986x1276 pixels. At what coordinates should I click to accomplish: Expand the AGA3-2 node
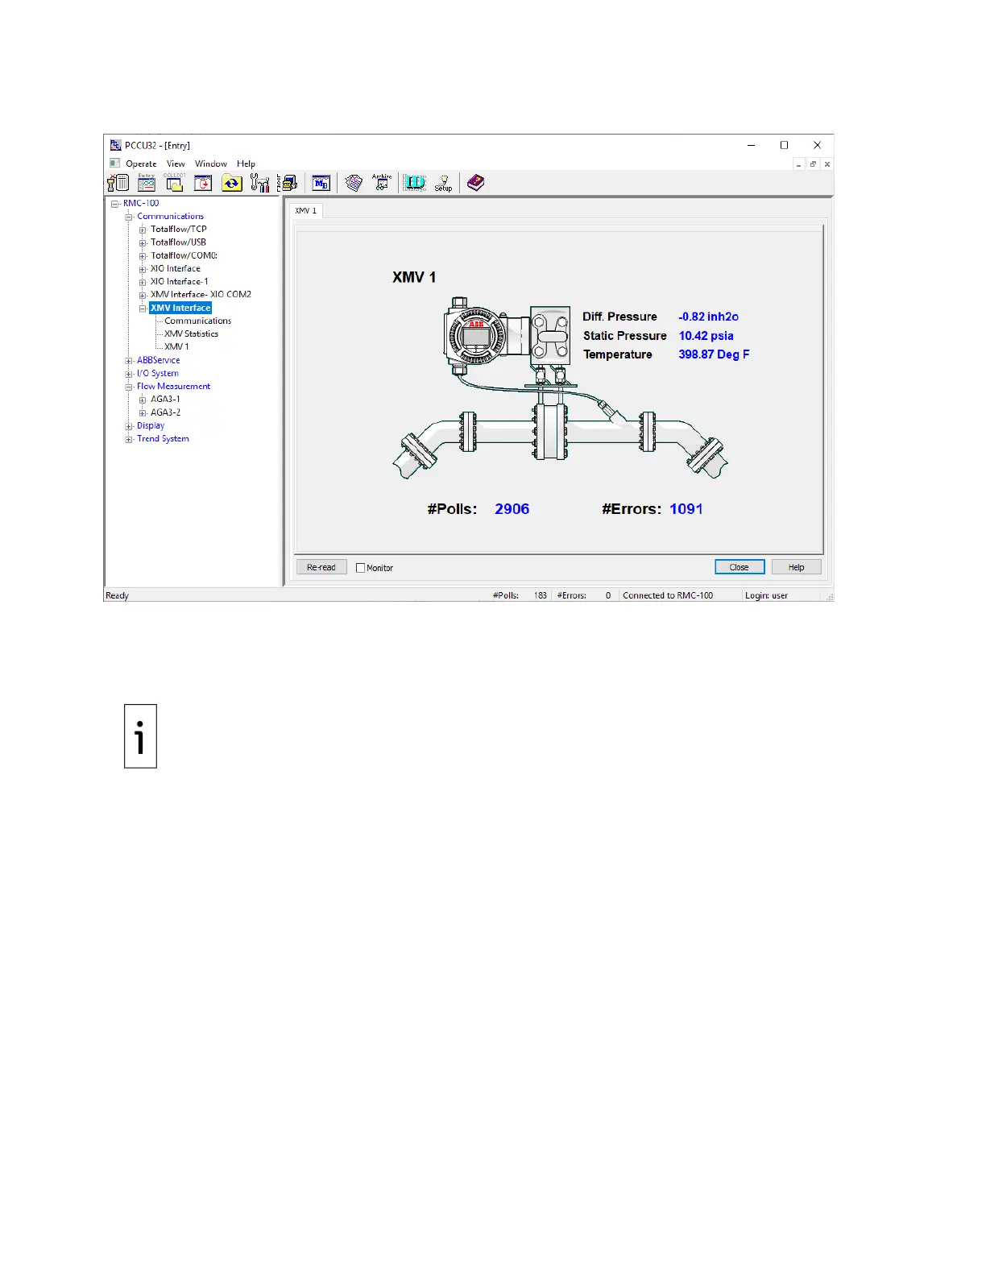[143, 412]
